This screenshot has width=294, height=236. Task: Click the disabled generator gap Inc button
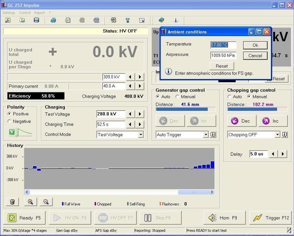(x=202, y=121)
